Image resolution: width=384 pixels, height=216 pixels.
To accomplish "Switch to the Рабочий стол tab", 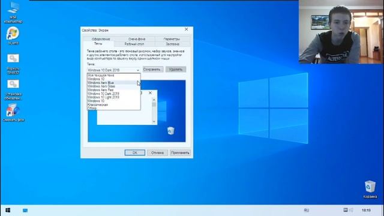I will point(134,44).
